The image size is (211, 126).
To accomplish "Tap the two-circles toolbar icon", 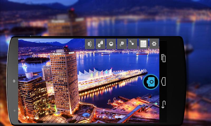I will [133, 44].
